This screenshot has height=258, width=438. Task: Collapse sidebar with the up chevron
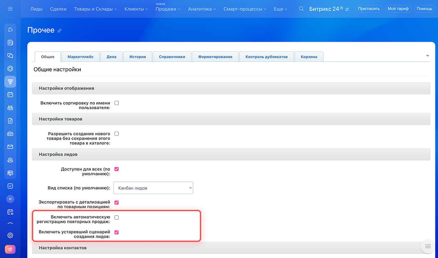[x=10, y=223]
